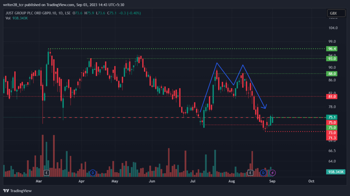Viewport: 350px width, 196px height.
Task: Click the Apr label on time axis
Action: pyautogui.click(x=81, y=181)
